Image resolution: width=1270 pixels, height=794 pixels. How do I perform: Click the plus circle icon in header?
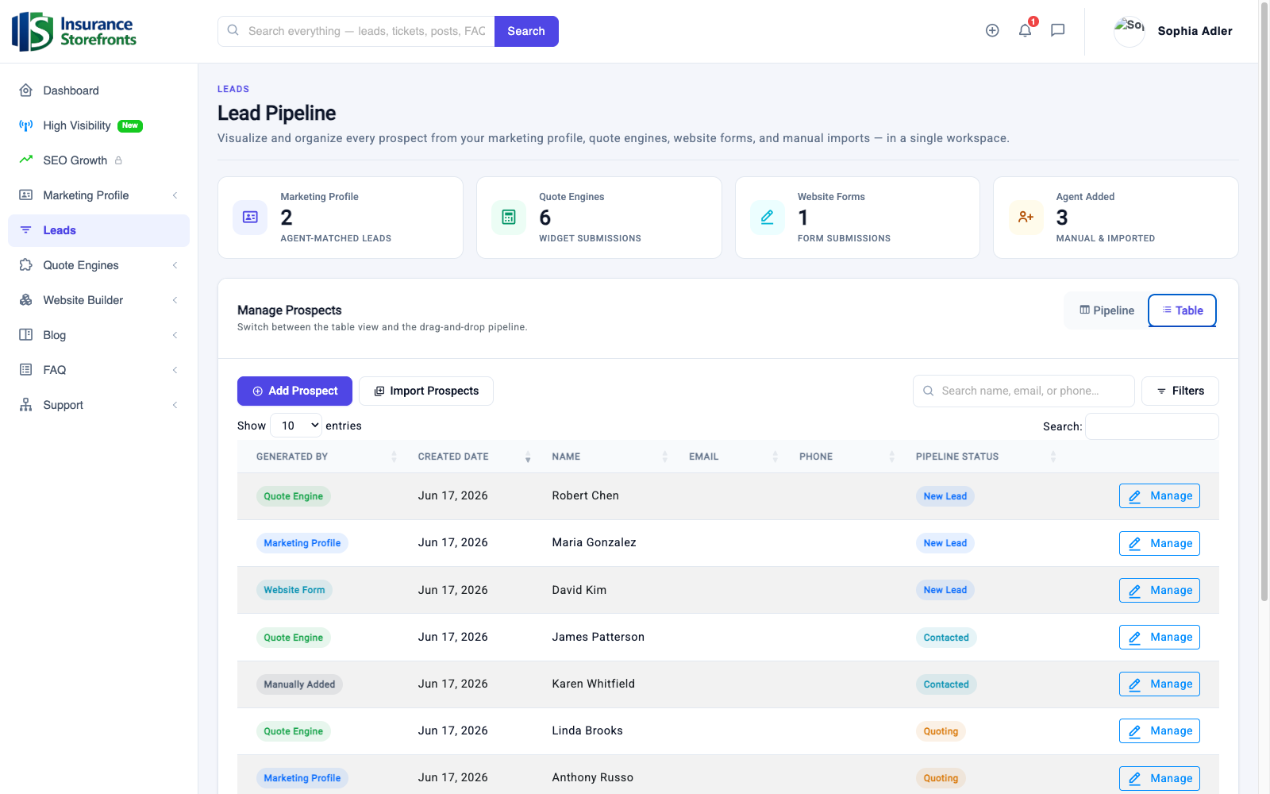pos(992,30)
